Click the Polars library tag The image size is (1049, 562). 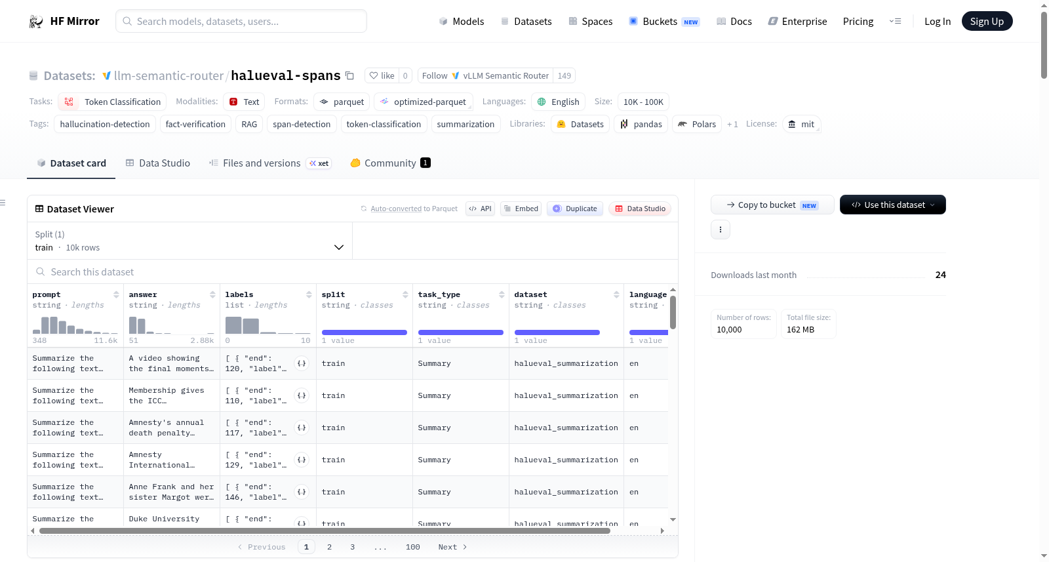696,124
